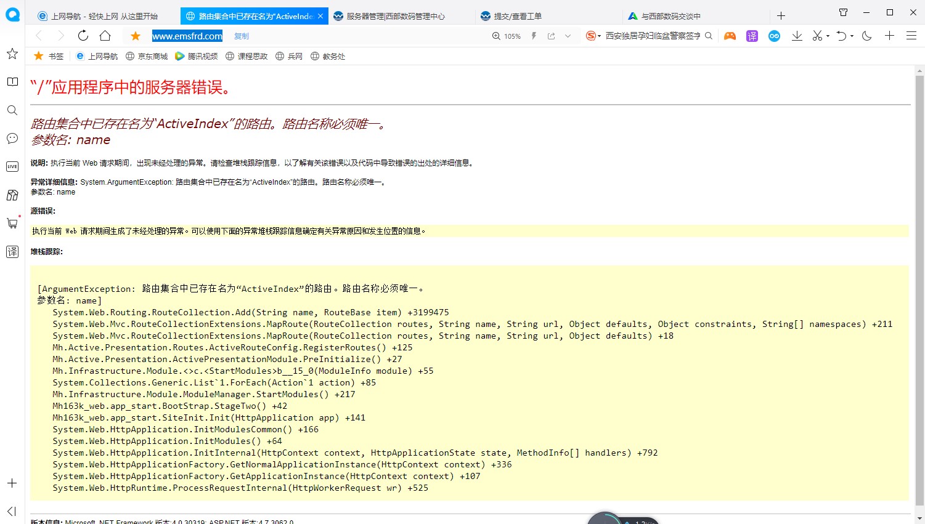Click the page vertical scrollbar
Screen dimensions: 925x524
(919, 289)
